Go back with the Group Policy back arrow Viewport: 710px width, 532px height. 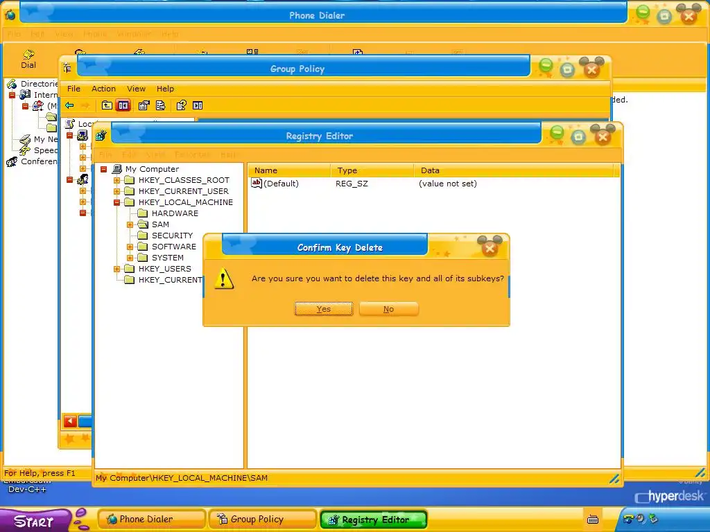pos(69,105)
